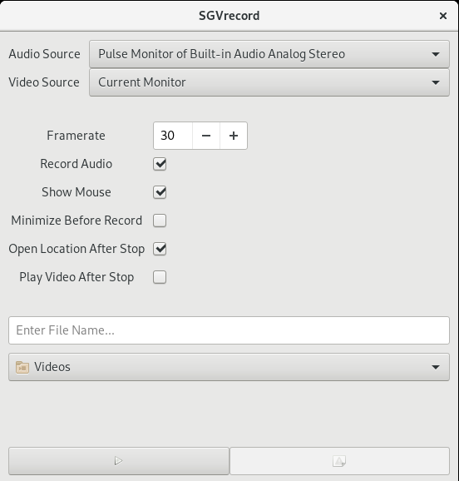
Task: Click the Videos folder icon
Action: click(x=22, y=367)
